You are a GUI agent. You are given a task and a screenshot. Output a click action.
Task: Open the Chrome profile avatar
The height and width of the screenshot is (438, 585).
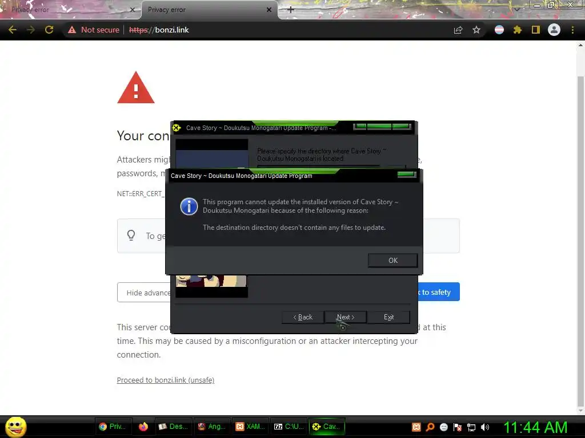[554, 30]
